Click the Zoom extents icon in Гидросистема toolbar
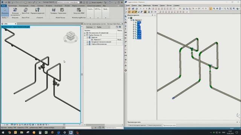 231,9
